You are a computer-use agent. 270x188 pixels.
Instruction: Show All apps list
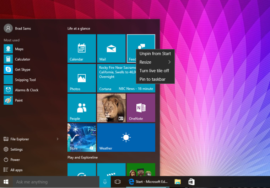[x=13, y=170]
